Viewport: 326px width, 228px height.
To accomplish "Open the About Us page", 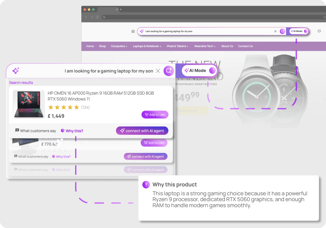I will [227, 46].
